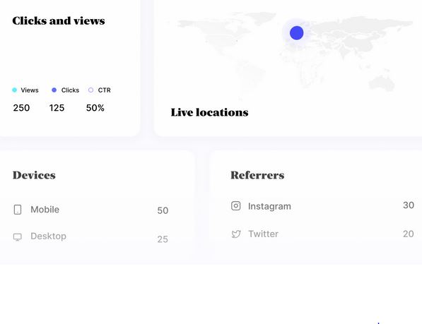Click the Clicks and views heading
Screen dimensions: 422x324
(59, 21)
